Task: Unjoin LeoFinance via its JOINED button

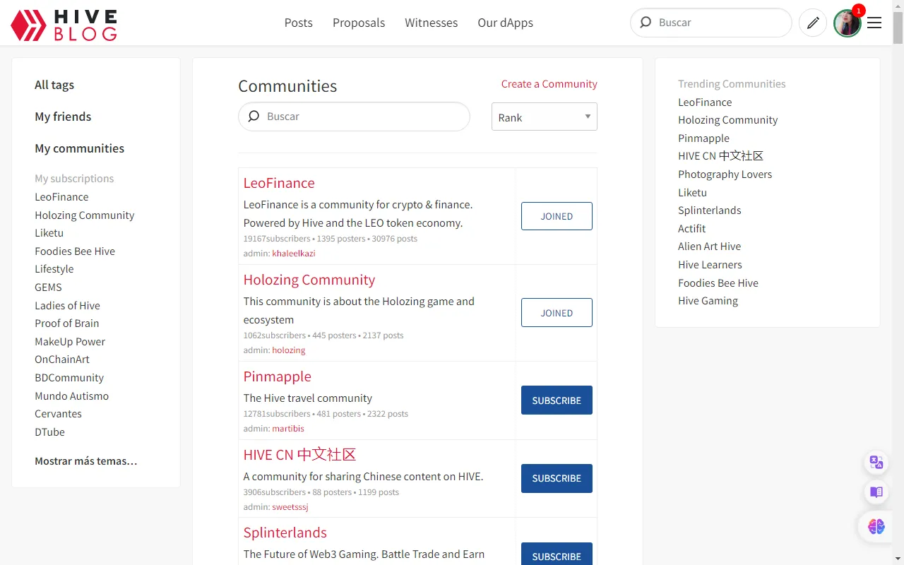Action: click(x=557, y=216)
